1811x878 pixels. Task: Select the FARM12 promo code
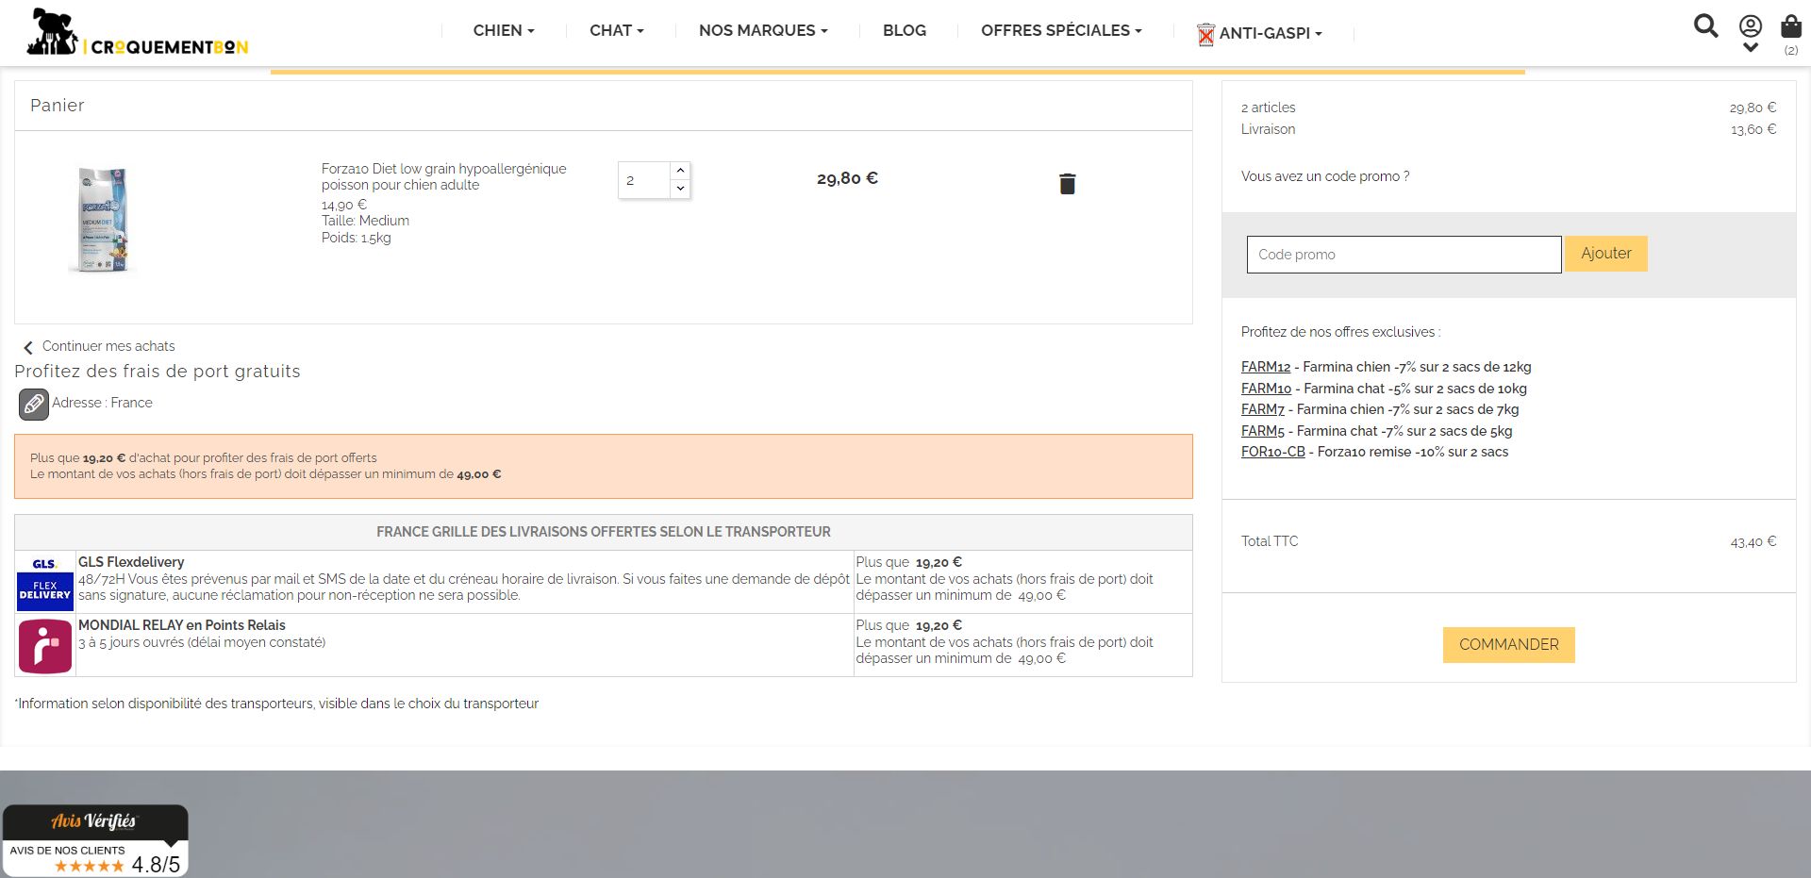click(x=1266, y=367)
